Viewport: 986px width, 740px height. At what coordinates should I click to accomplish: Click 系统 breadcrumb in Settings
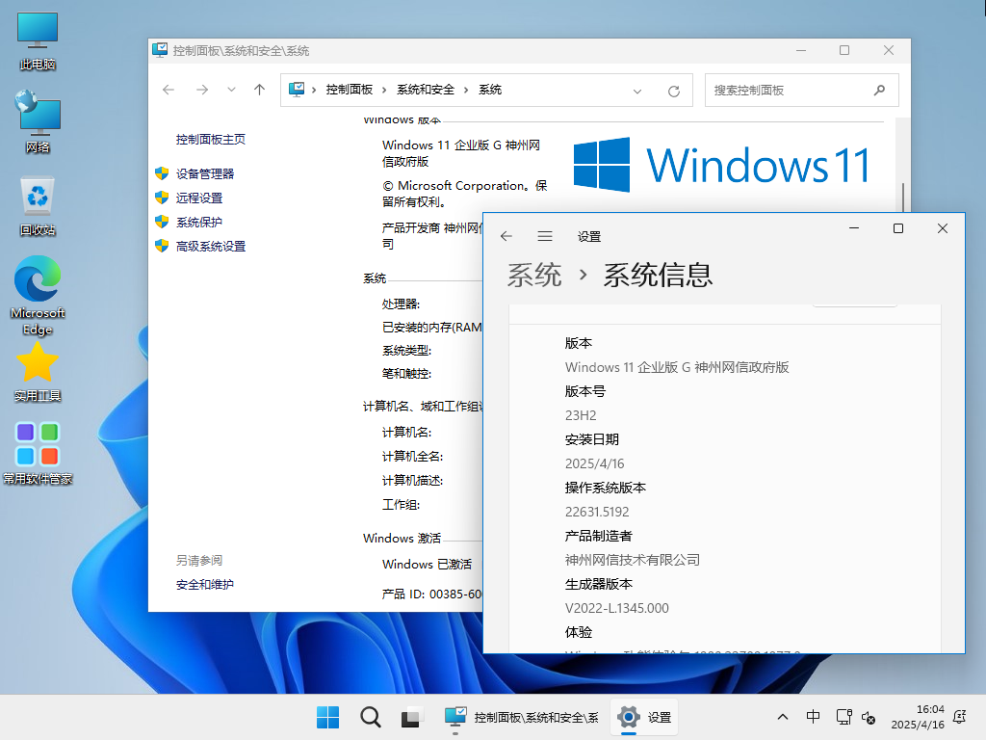tap(534, 275)
